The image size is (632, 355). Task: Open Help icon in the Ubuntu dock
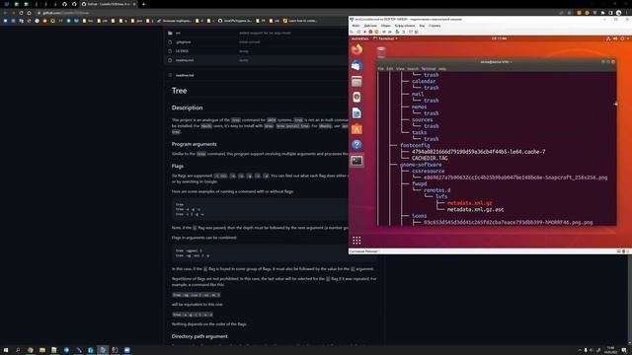(356, 145)
